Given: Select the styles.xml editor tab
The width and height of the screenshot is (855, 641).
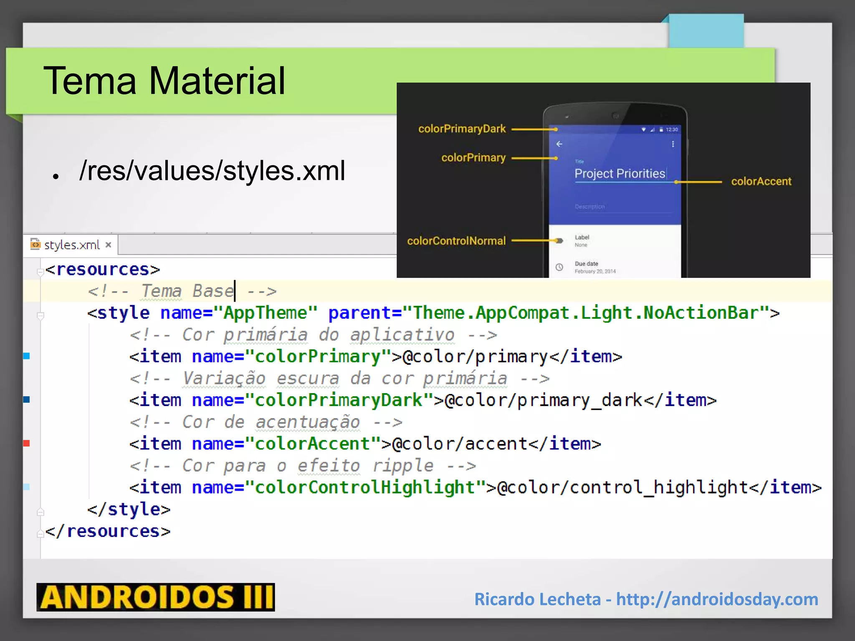Looking at the screenshot, I should point(71,245).
